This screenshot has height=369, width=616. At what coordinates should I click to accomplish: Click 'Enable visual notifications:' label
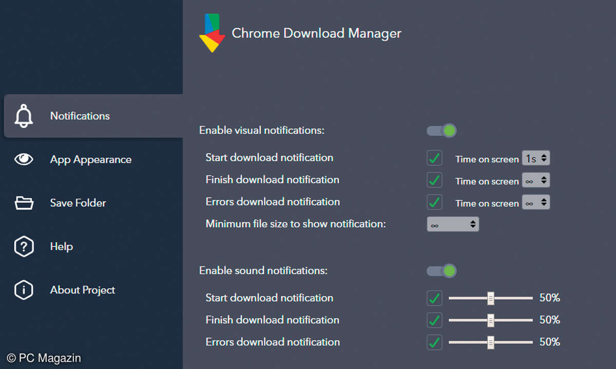pos(262,131)
